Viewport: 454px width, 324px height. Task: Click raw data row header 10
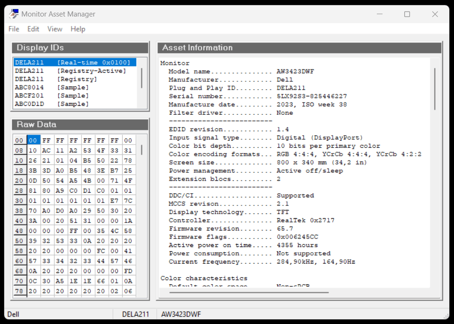[x=20, y=161]
